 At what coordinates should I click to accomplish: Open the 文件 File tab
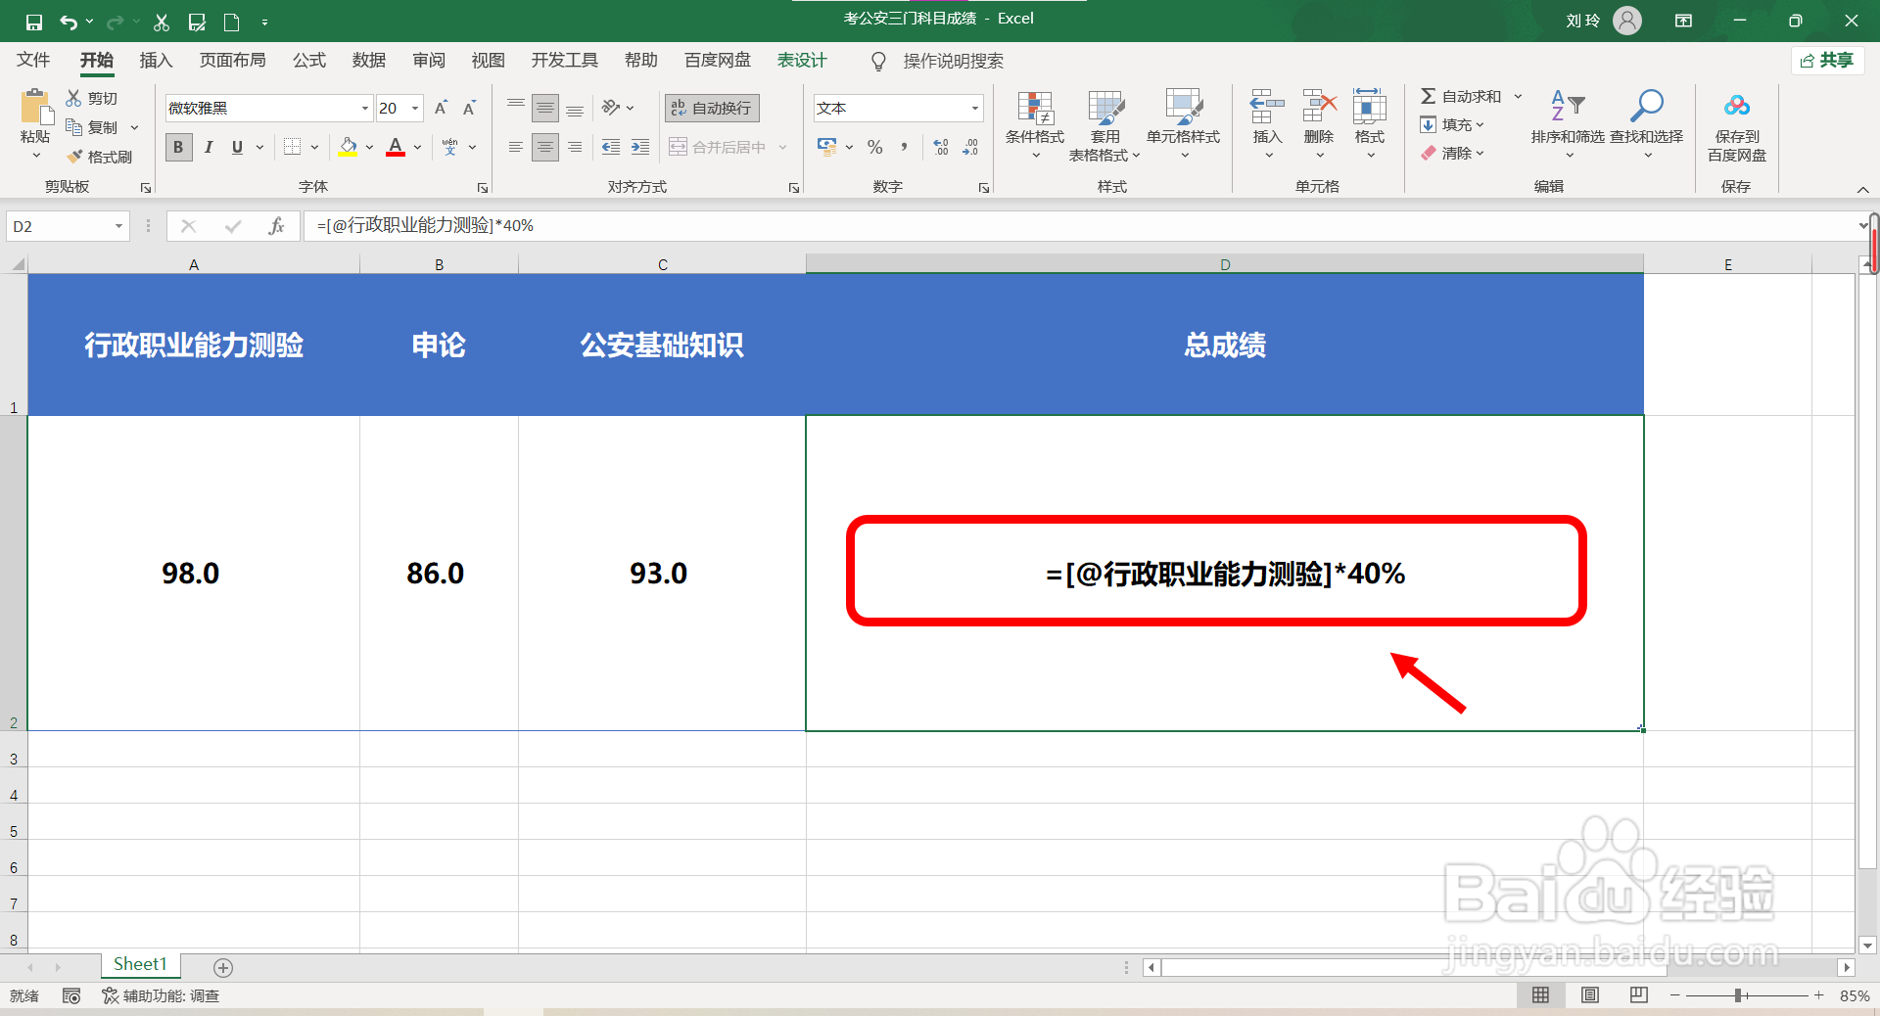pos(33,60)
